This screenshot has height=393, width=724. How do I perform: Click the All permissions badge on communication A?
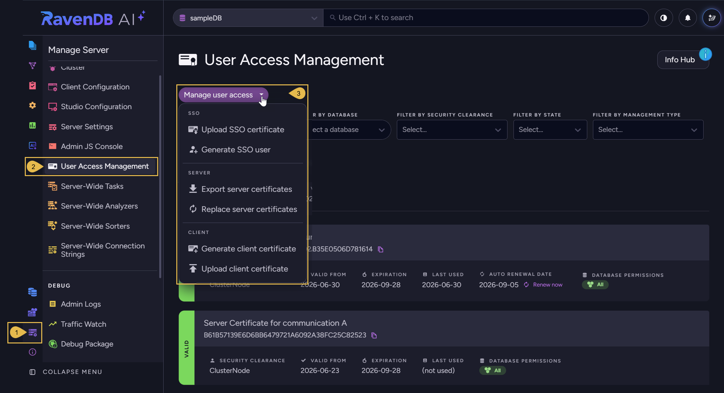pyautogui.click(x=492, y=370)
